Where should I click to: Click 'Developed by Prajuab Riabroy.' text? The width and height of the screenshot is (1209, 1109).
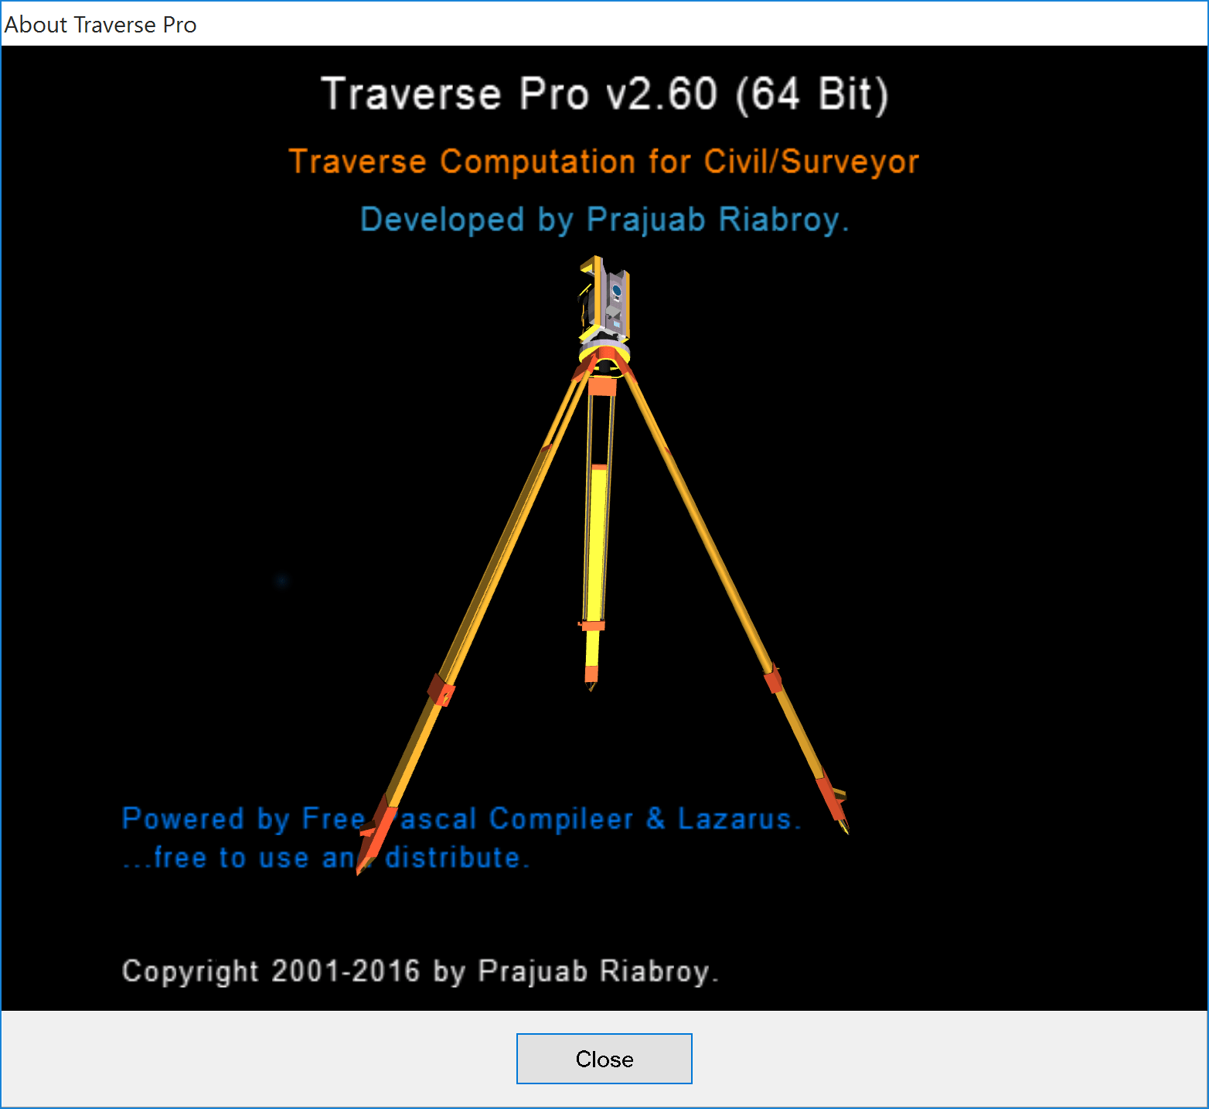tap(604, 220)
